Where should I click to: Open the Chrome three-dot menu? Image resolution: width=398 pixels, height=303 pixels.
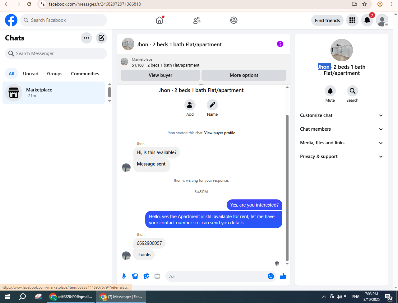click(391, 4)
